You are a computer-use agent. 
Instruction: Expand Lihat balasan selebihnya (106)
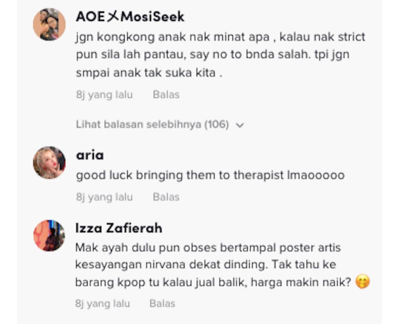click(x=160, y=125)
